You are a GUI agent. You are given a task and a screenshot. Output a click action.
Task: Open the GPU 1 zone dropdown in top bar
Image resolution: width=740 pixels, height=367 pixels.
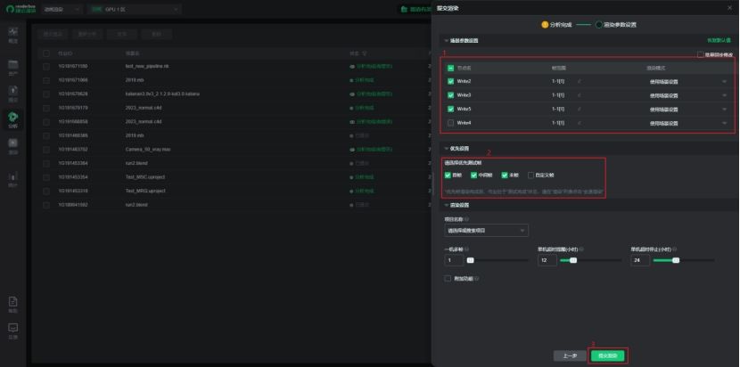(x=135, y=10)
